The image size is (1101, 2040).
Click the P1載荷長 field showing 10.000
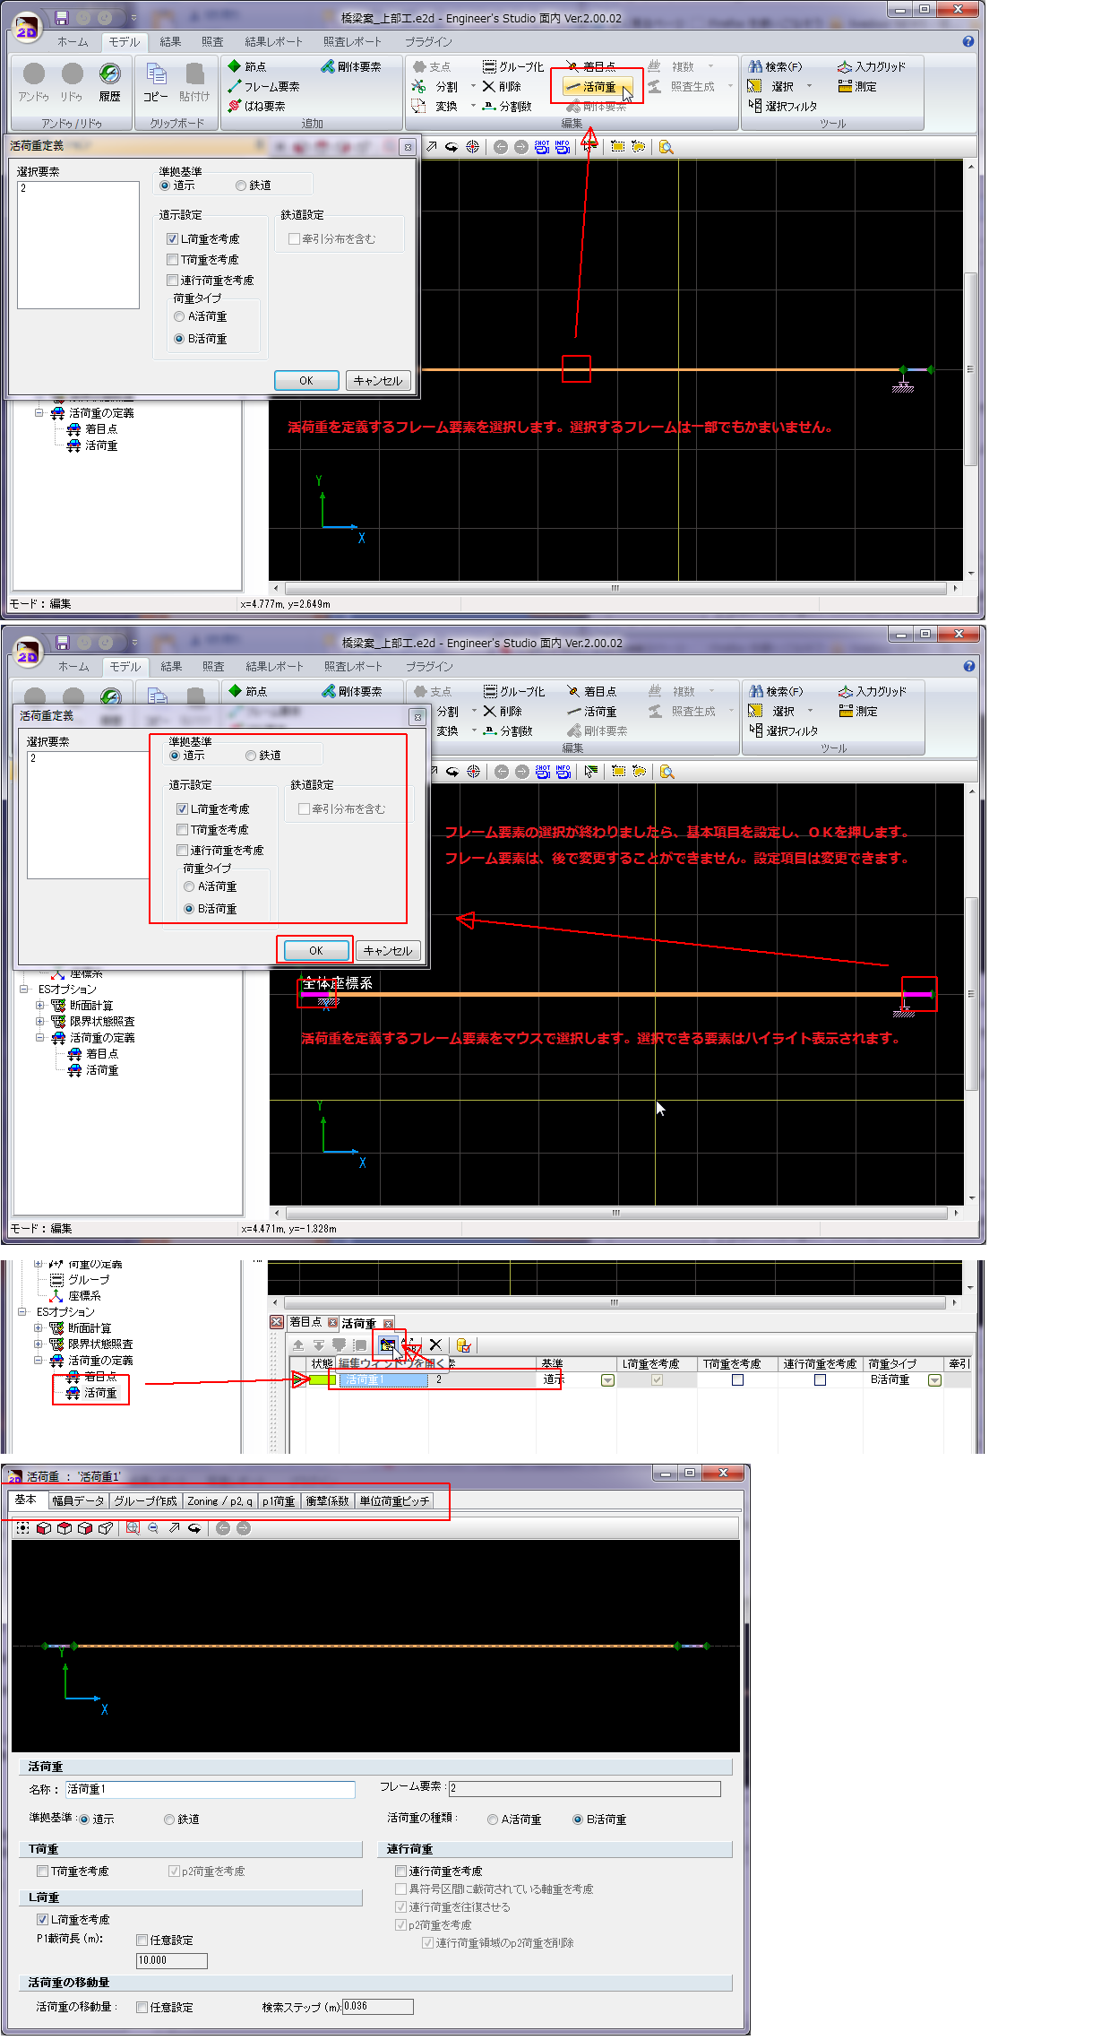tap(171, 1960)
